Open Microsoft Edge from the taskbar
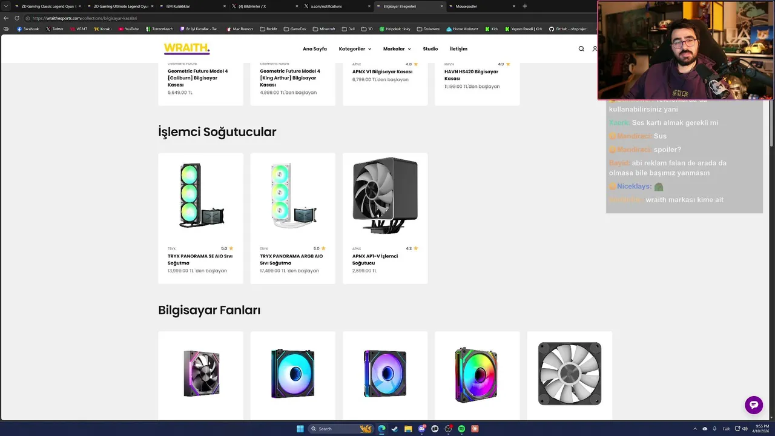Viewport: 775px width, 436px height. tap(381, 429)
